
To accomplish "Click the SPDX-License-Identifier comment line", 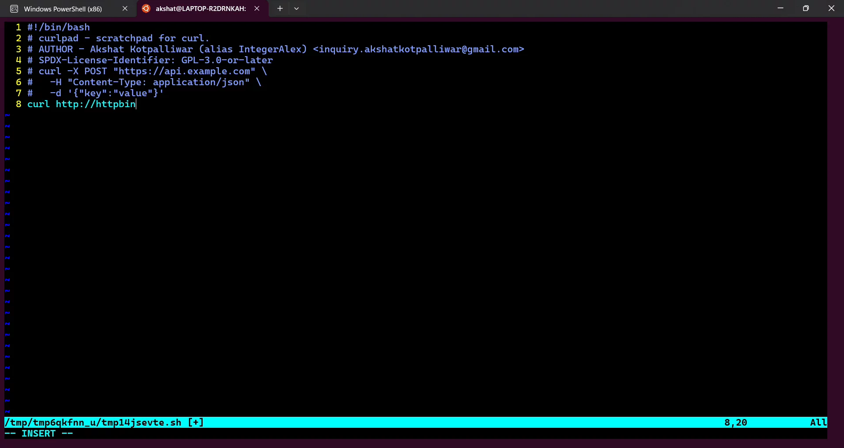I will point(149,60).
